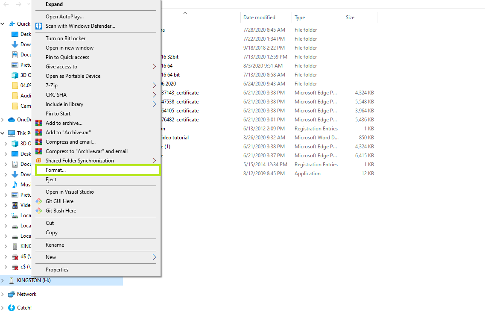
Task: Click the Shared Folder Synchronization icon
Action: point(39,160)
